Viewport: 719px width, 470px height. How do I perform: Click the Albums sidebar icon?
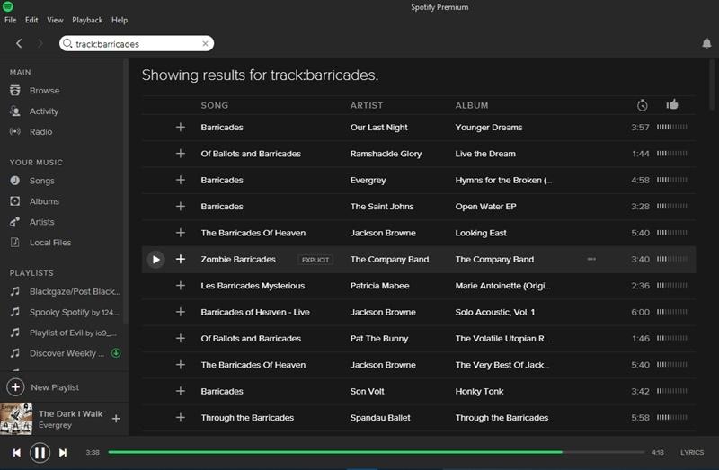pos(15,201)
